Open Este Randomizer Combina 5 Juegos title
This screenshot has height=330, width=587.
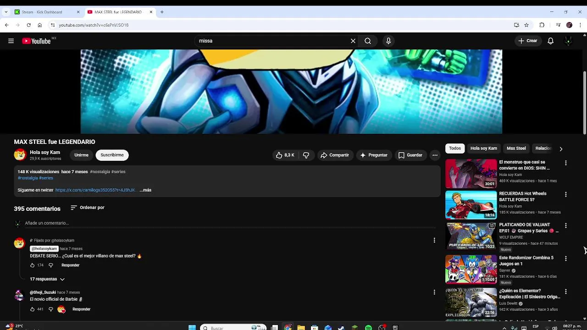coord(526,261)
